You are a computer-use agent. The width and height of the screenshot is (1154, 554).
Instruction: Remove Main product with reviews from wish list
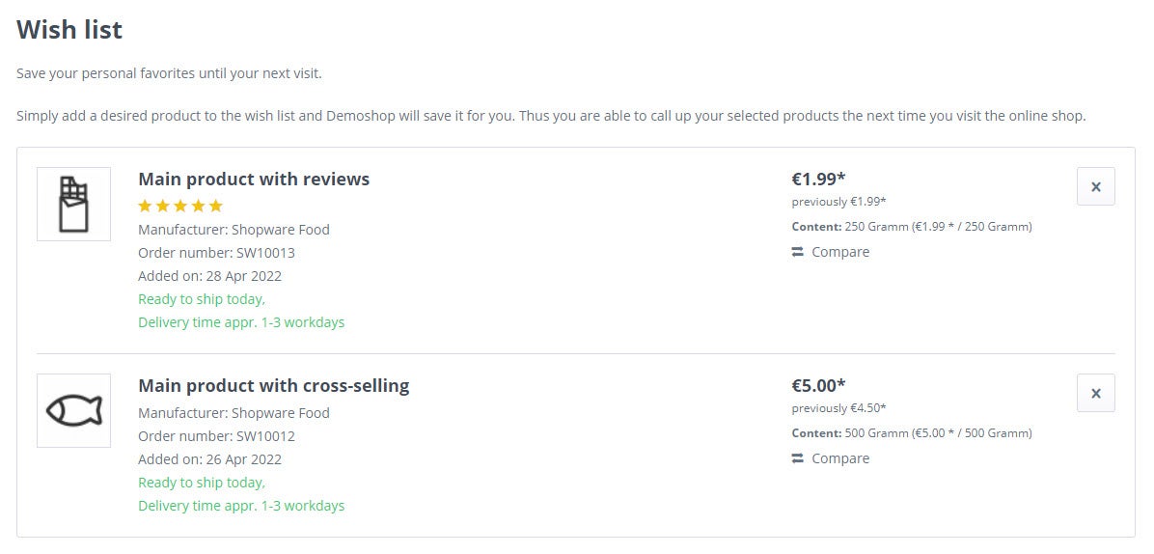pos(1096,186)
